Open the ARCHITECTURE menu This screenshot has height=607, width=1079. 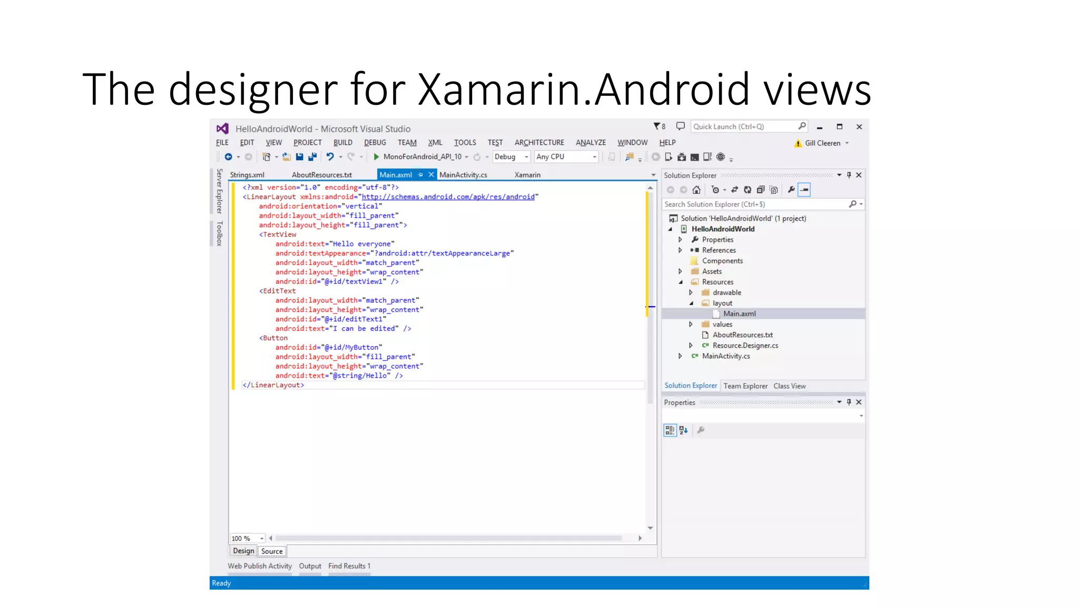click(539, 143)
